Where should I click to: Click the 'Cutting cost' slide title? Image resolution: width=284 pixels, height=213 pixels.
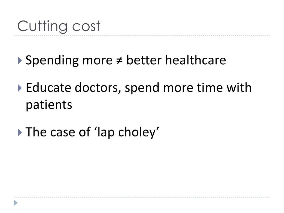click(x=59, y=26)
